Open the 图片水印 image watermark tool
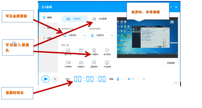 [68, 50]
